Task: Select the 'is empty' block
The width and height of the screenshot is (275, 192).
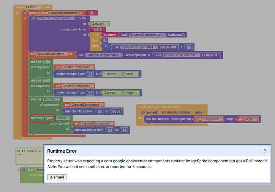Action: click(x=110, y=35)
